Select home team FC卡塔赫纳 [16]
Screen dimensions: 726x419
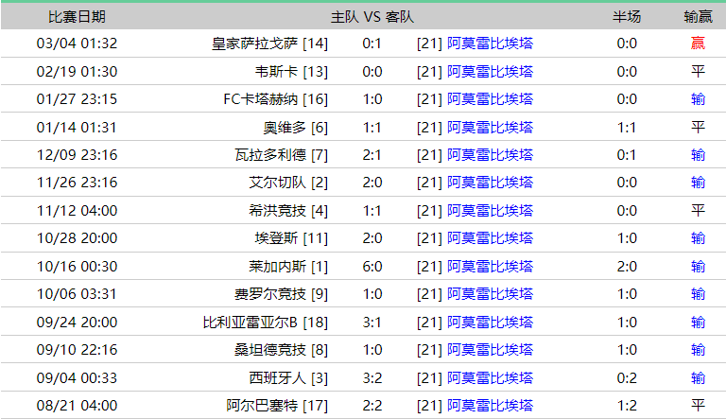pos(275,99)
